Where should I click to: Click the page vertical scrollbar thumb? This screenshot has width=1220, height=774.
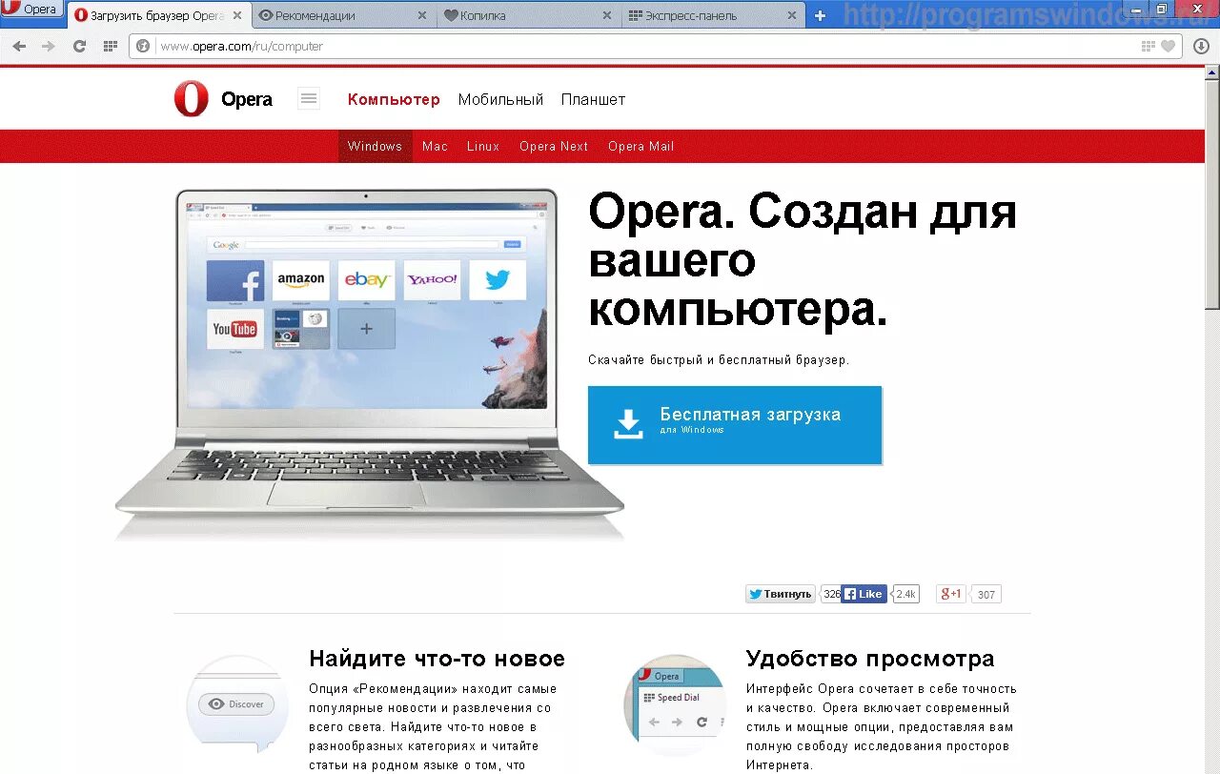[1212, 193]
